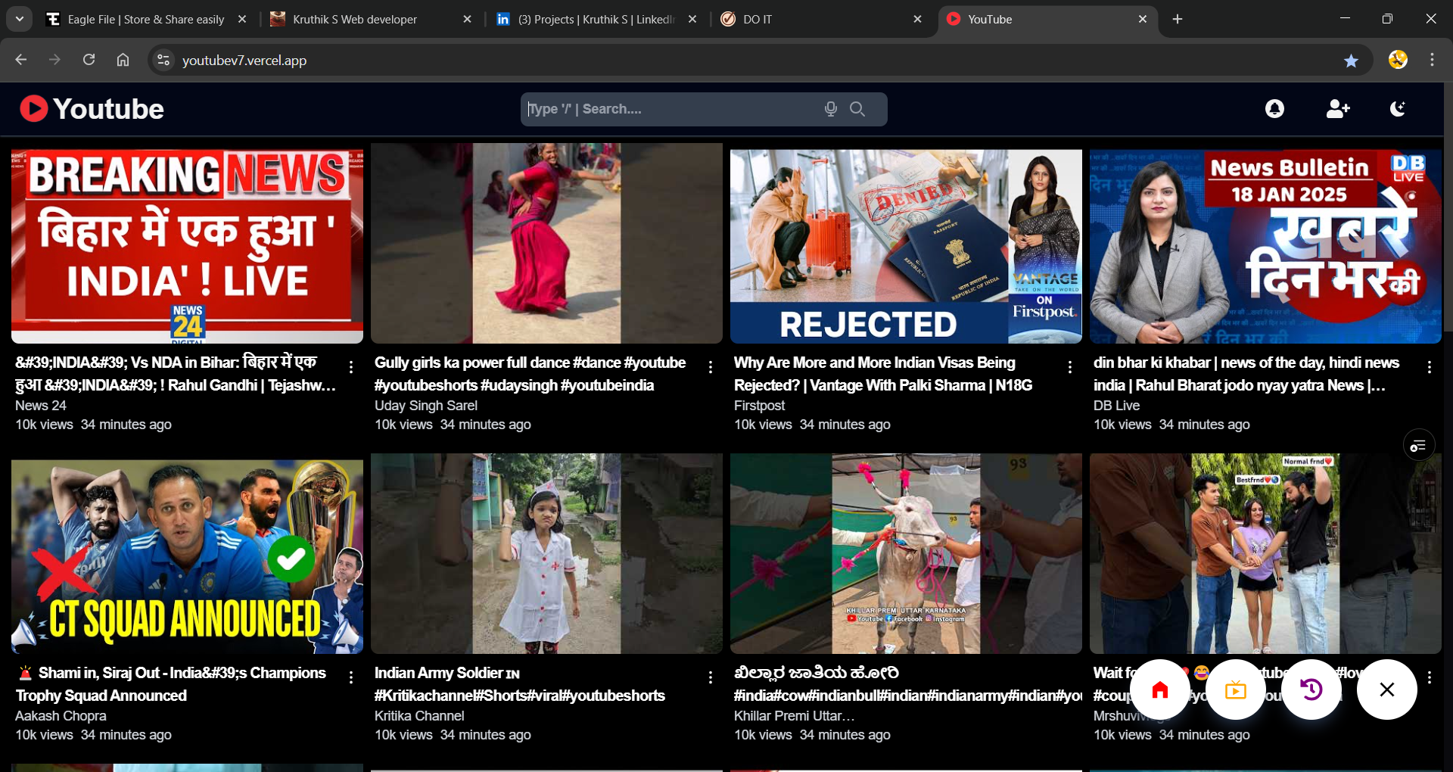Image resolution: width=1453 pixels, height=772 pixels.
Task: Open Shami in, Siraj Out video title
Action: (x=171, y=684)
